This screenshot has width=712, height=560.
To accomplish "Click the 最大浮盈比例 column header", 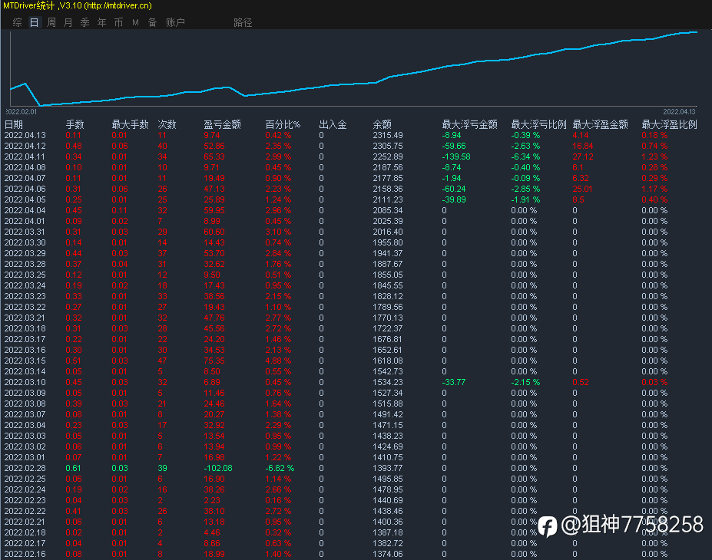I will [669, 124].
